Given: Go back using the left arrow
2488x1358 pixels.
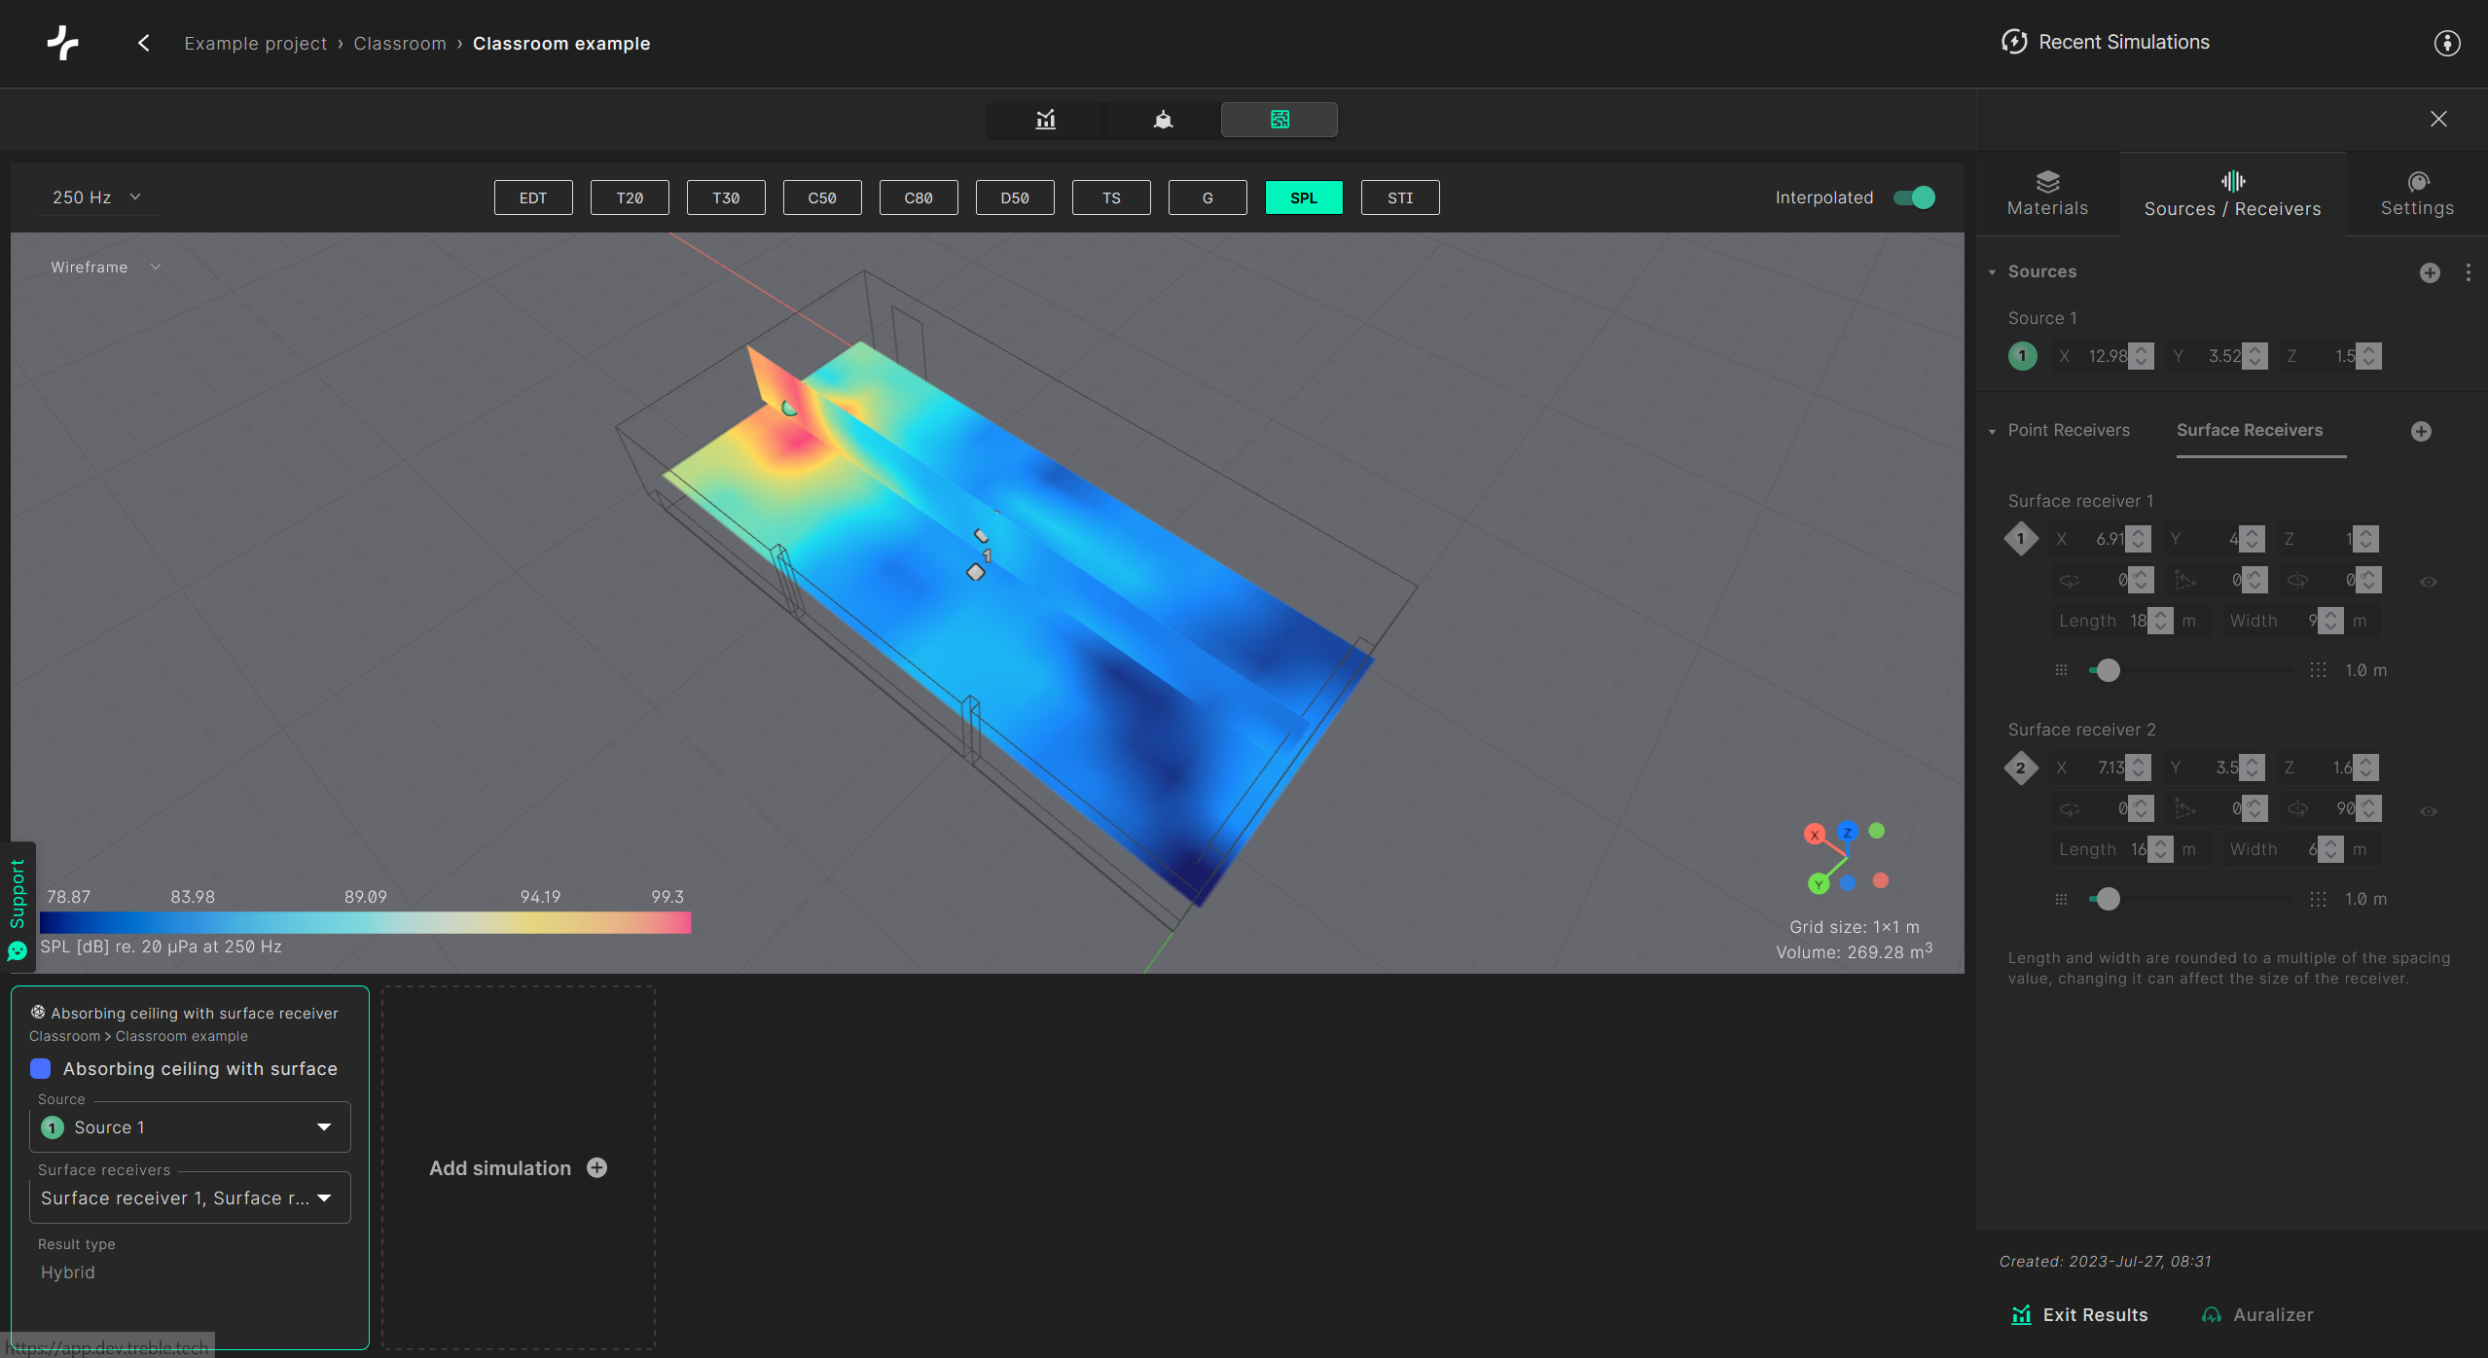Looking at the screenshot, I should point(144,43).
